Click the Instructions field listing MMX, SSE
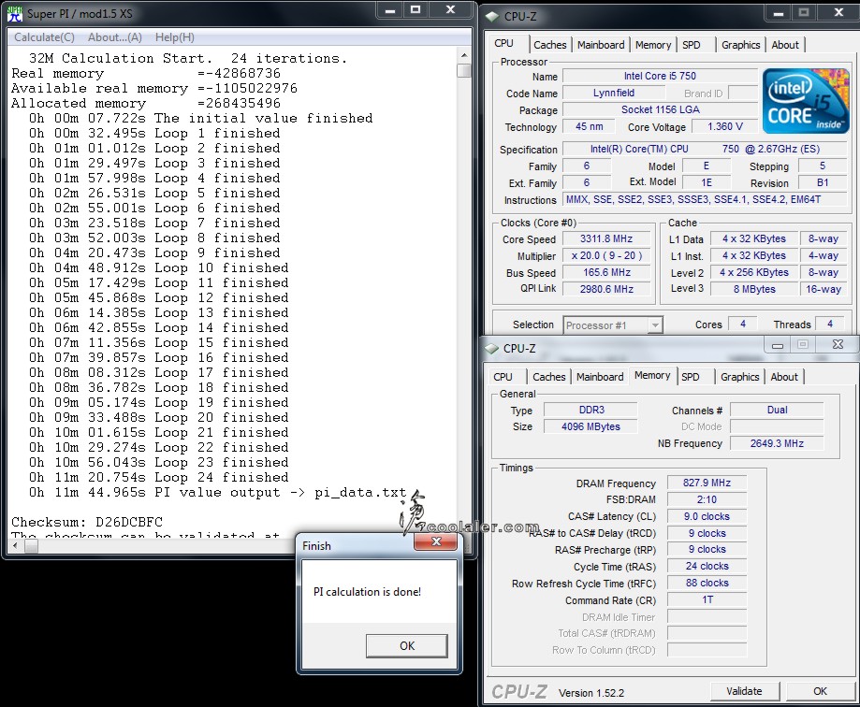The width and height of the screenshot is (860, 707). click(x=706, y=199)
